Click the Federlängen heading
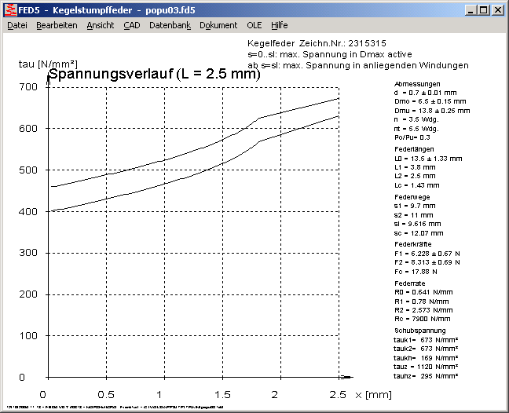 415,149
